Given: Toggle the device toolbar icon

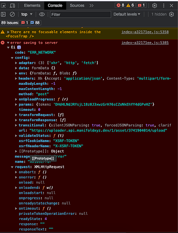Looking at the screenshot, I should (13, 6).
